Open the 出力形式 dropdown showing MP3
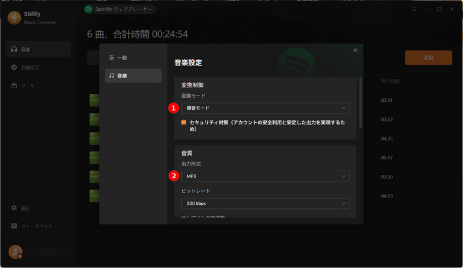The width and height of the screenshot is (463, 268). click(265, 177)
